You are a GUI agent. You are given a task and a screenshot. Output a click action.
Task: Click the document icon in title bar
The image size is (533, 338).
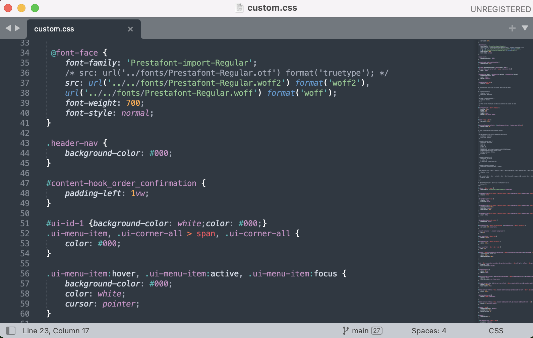[239, 8]
